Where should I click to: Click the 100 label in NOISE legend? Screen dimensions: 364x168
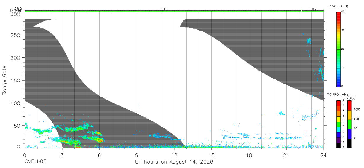coord(355,128)
